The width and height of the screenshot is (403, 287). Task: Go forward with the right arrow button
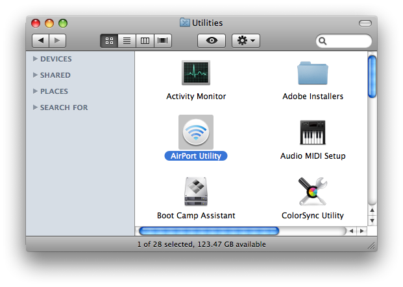[x=57, y=41]
